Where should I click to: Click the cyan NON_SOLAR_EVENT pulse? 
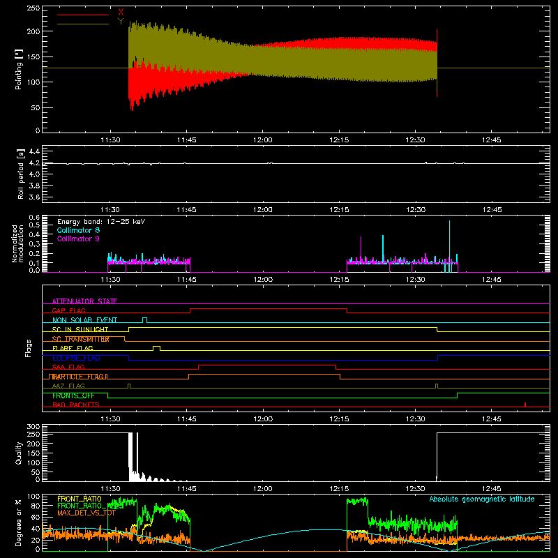pos(145,320)
